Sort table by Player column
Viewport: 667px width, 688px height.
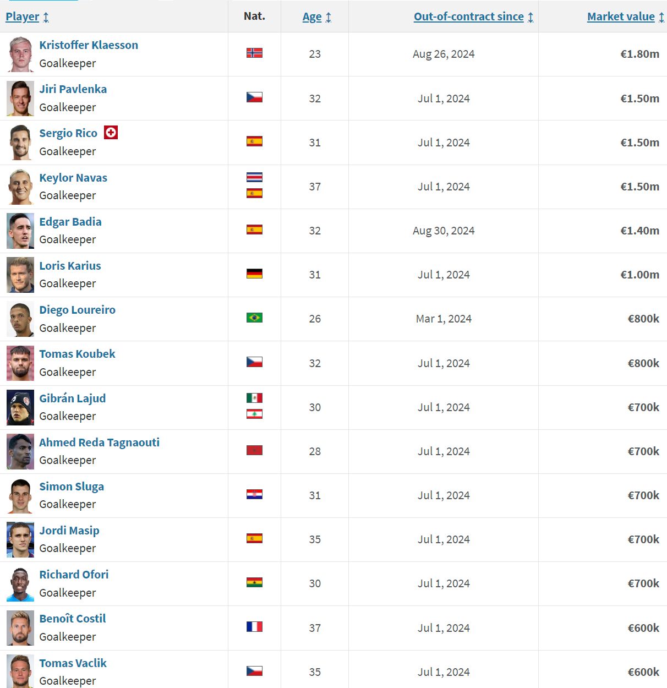[23, 17]
